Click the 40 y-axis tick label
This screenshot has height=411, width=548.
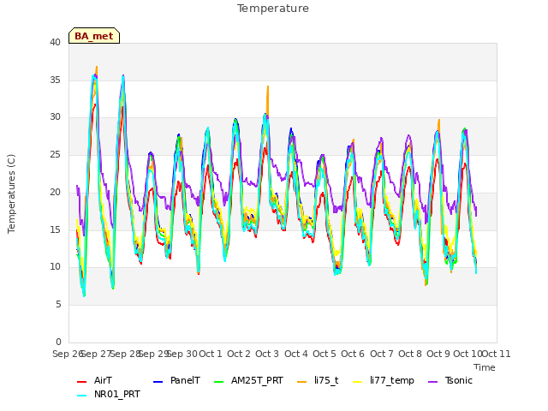pyautogui.click(x=55, y=43)
